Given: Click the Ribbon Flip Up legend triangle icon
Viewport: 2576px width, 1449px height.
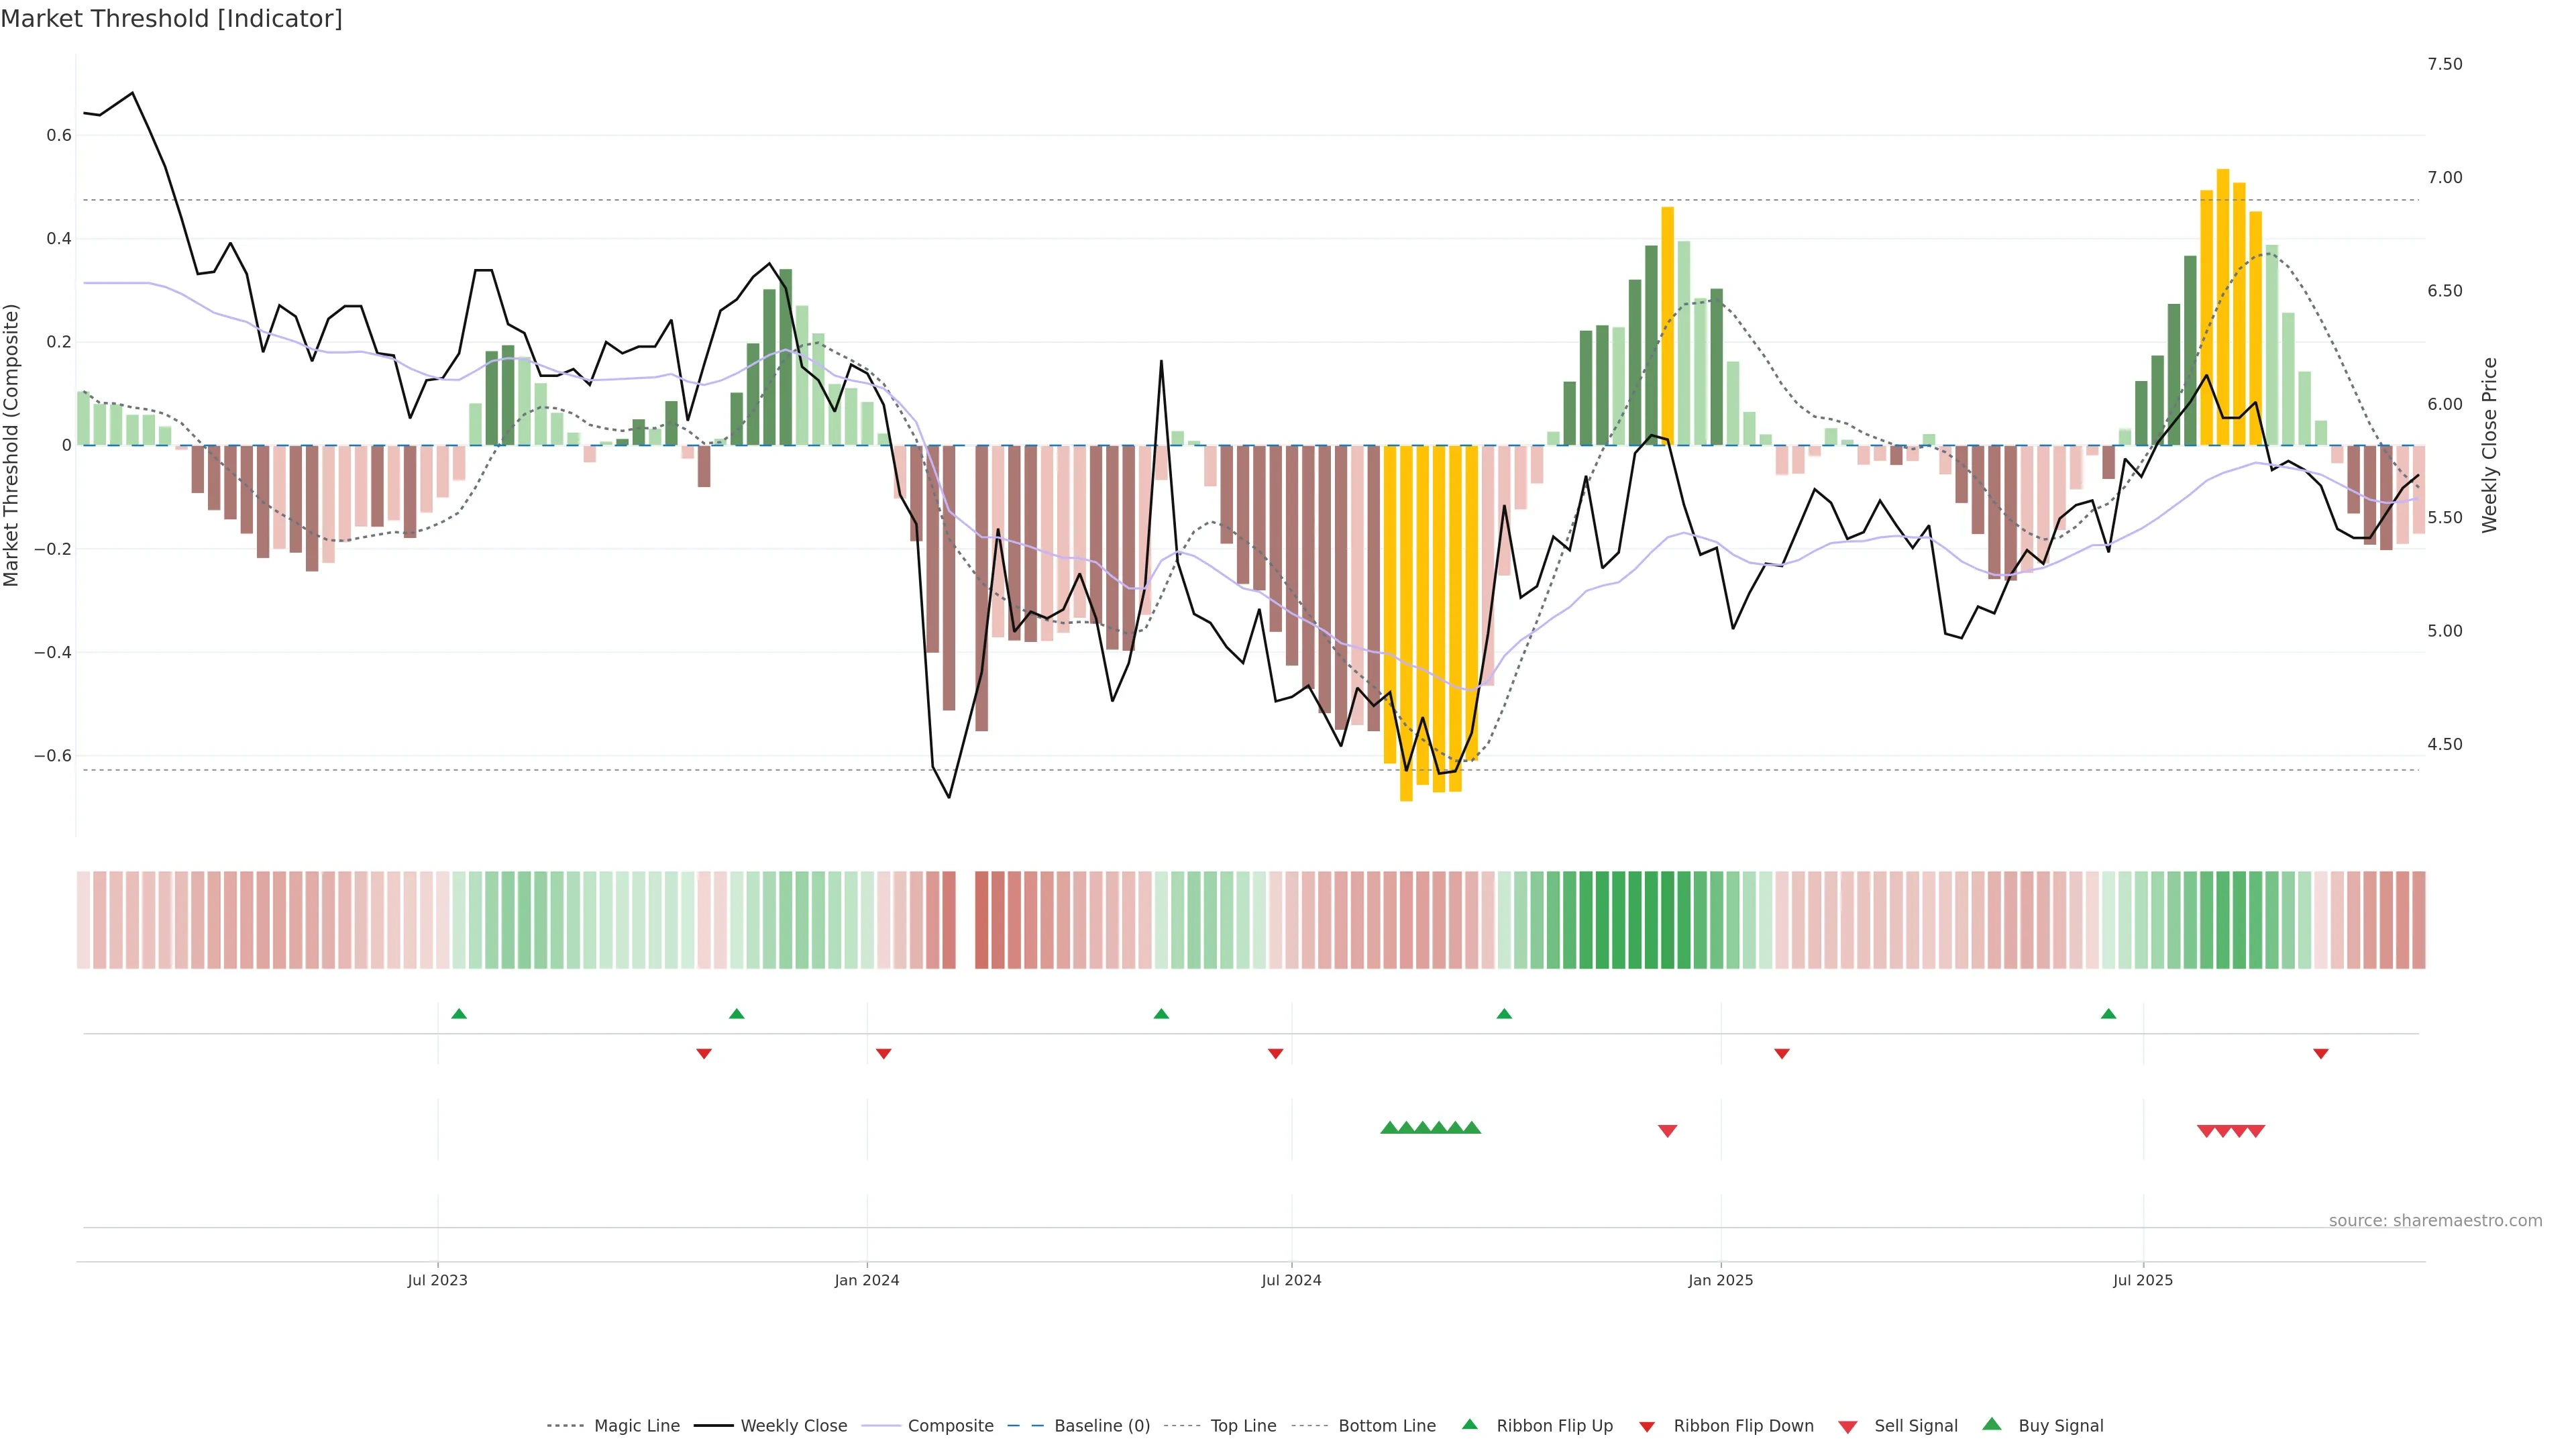Looking at the screenshot, I should pyautogui.click(x=1469, y=1424).
